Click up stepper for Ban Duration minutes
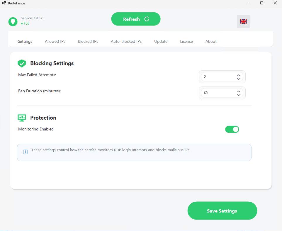The image size is (282, 231). [x=239, y=91]
